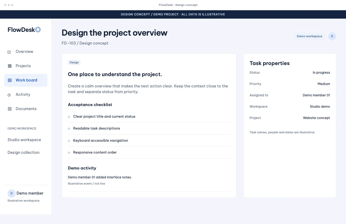Click the "Illustrative event / not live" note

pyautogui.click(x=86, y=184)
